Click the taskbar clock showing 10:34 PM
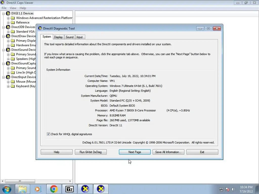Viewport: 259px width, 194px height. (246, 189)
